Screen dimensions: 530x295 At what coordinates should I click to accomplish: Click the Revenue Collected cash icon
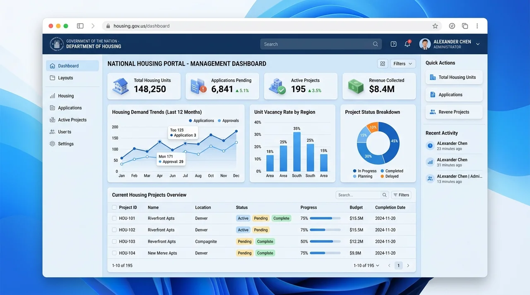tap(355, 86)
